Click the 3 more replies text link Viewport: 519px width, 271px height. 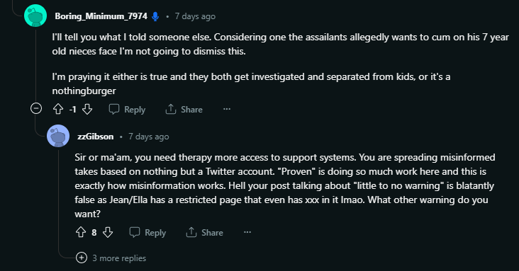(119, 258)
